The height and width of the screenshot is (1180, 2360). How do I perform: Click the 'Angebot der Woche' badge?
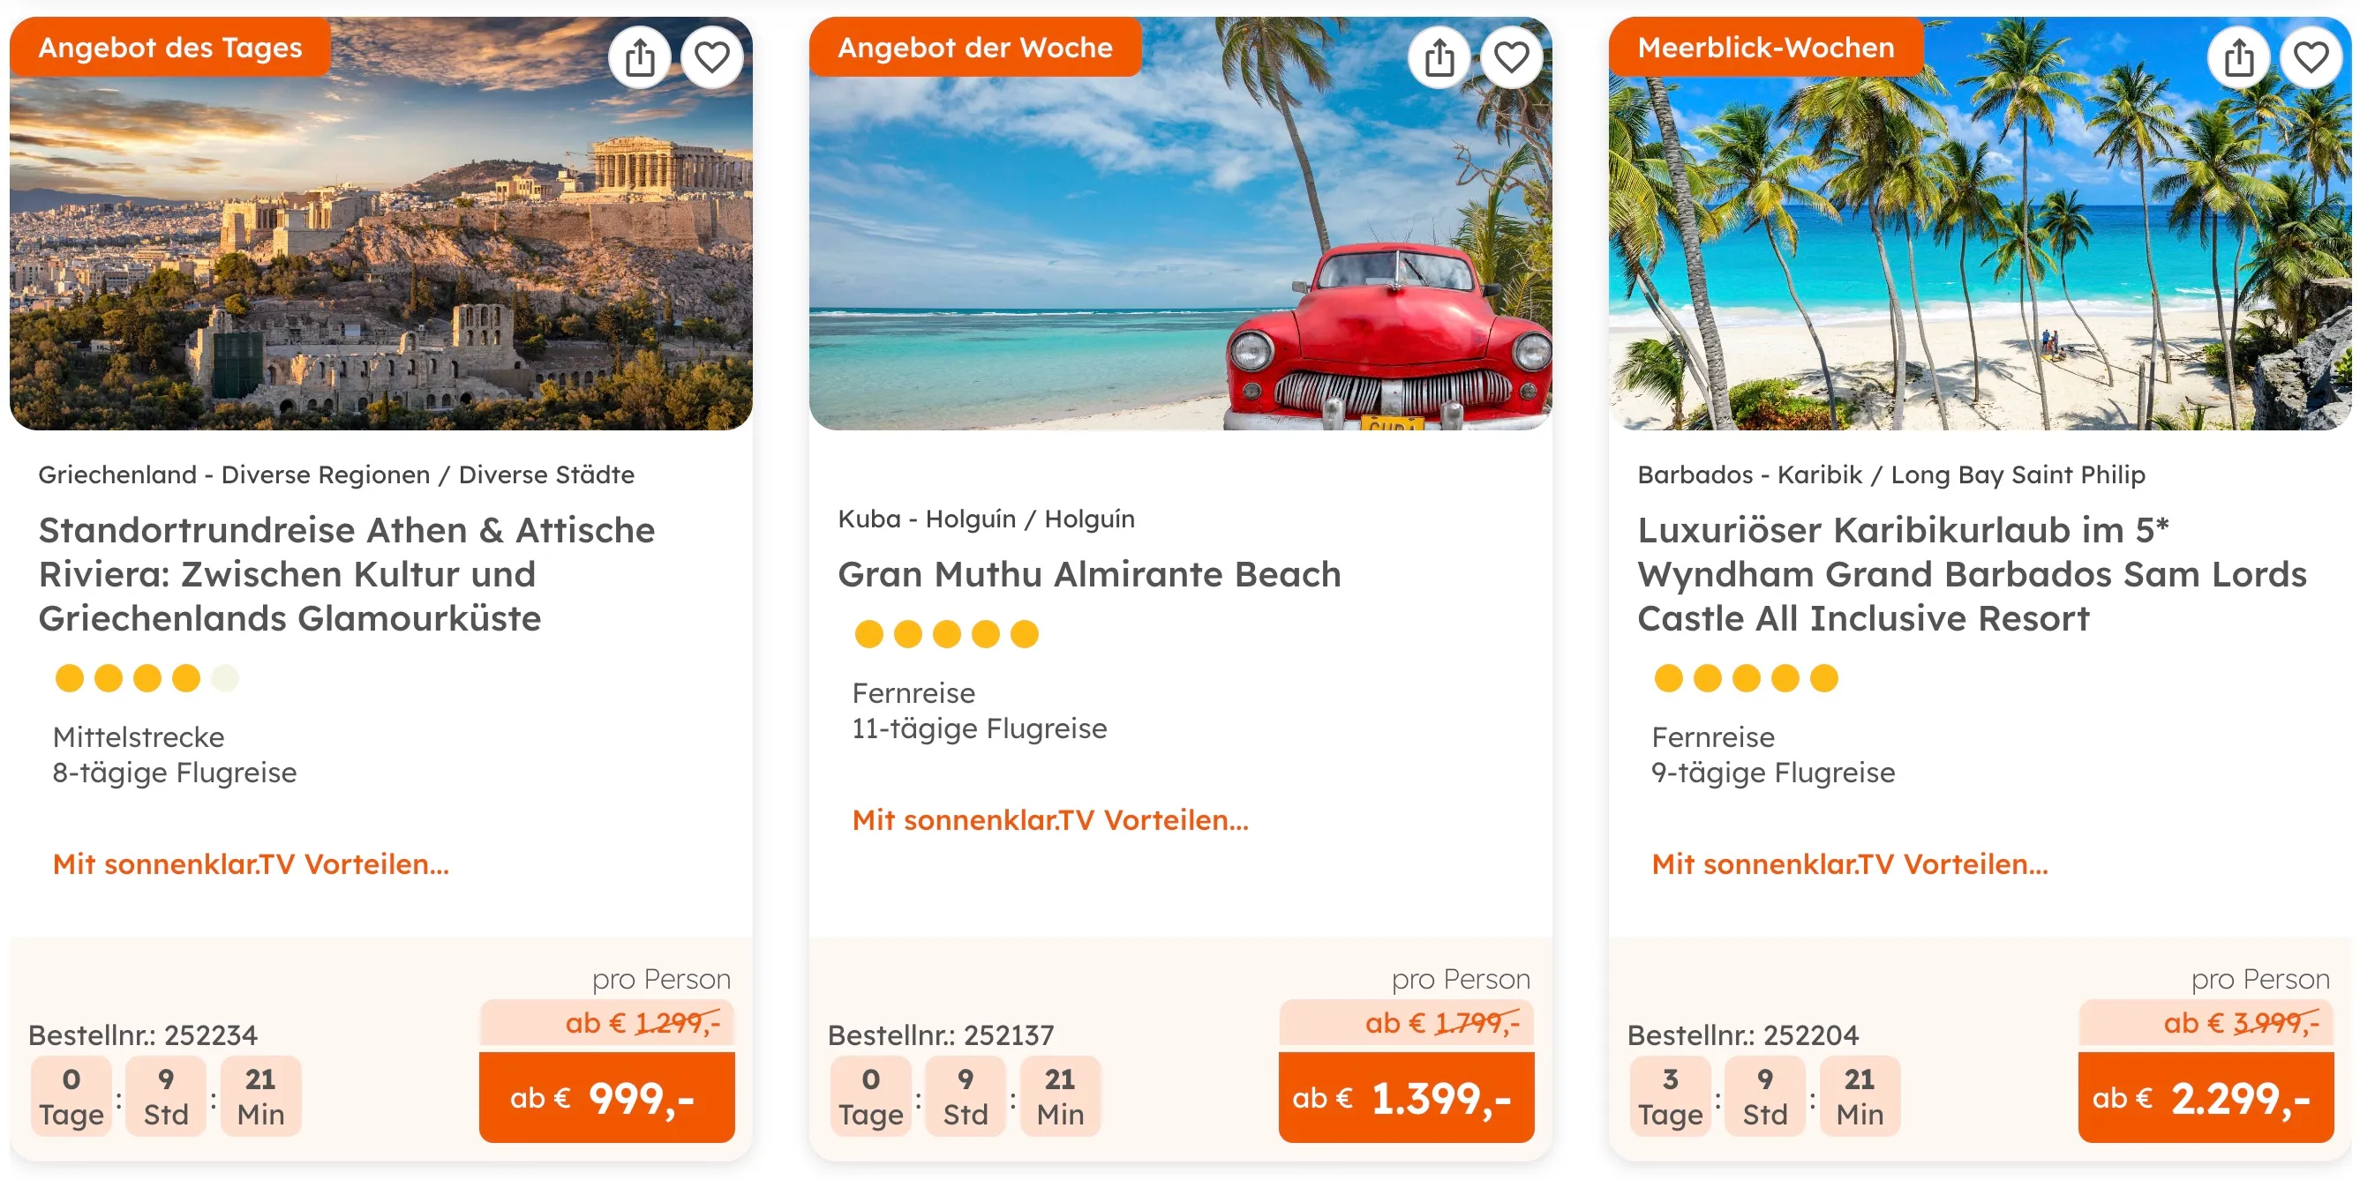pyautogui.click(x=974, y=48)
